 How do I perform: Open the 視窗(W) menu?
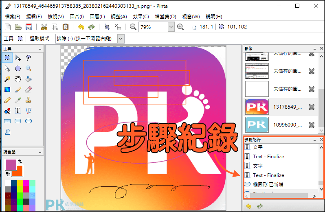tap(191, 17)
